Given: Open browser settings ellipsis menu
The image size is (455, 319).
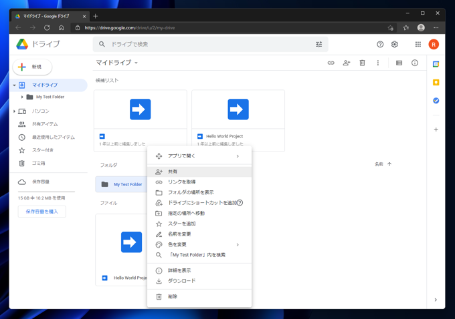Looking at the screenshot, I should (436, 28).
